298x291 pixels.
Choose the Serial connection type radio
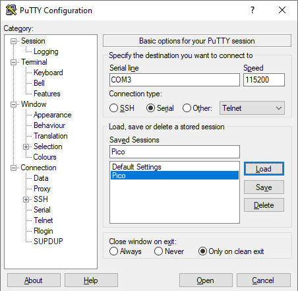(x=150, y=108)
